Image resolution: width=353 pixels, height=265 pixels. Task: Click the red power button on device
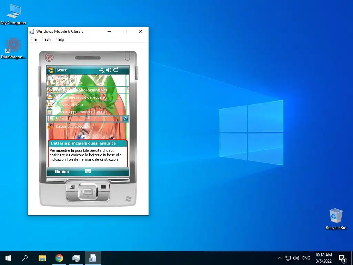click(x=49, y=58)
